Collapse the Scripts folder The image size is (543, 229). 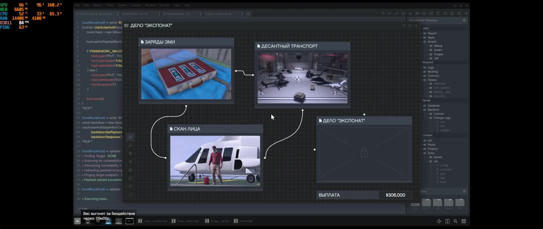[430, 42]
